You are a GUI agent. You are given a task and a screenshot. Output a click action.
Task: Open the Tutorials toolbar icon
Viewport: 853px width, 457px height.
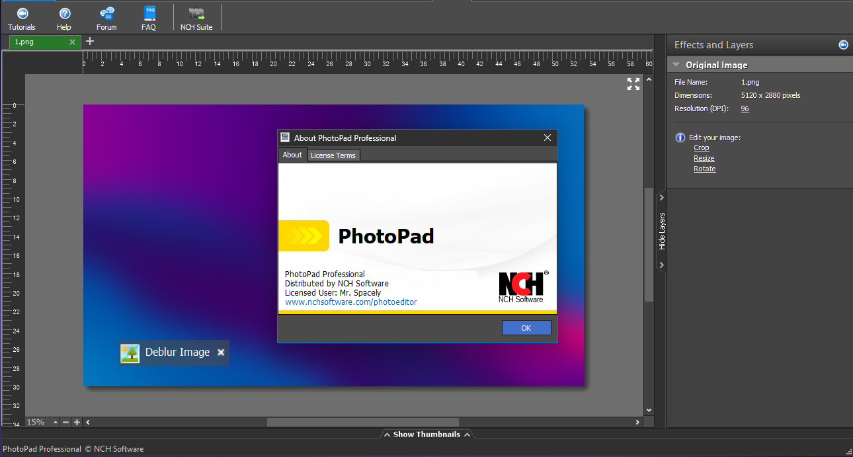(x=22, y=19)
